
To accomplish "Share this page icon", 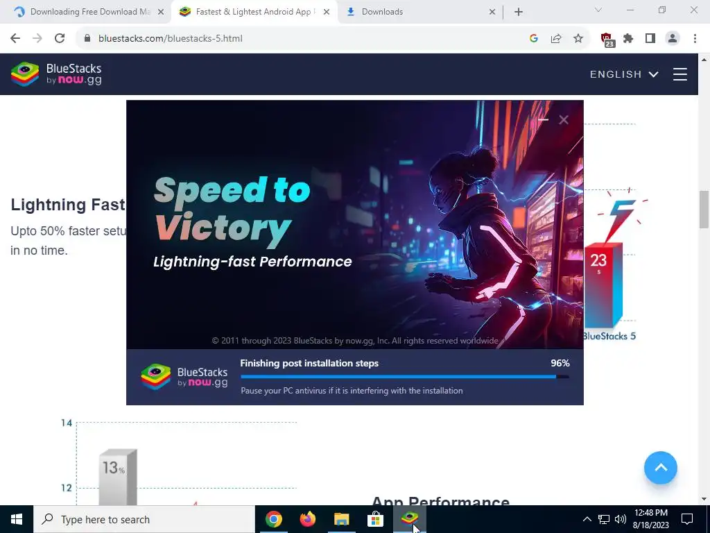I will click(556, 39).
